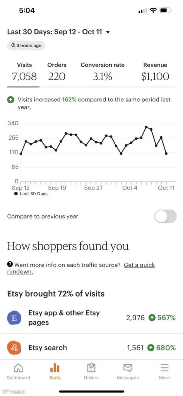The image size is (183, 396).
Task: Open the Messages envelope icon
Action: click(x=128, y=368)
